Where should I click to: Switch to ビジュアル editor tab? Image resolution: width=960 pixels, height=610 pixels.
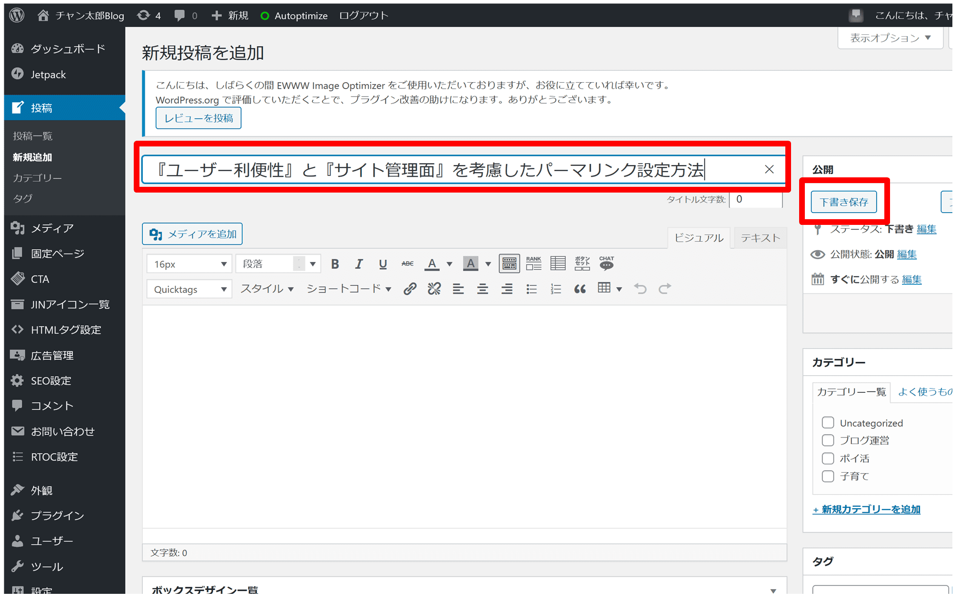(699, 238)
